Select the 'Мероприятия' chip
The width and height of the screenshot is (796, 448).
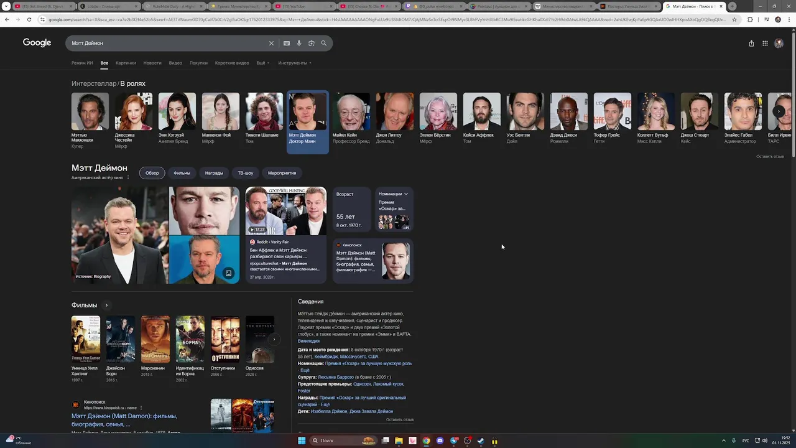(x=282, y=173)
